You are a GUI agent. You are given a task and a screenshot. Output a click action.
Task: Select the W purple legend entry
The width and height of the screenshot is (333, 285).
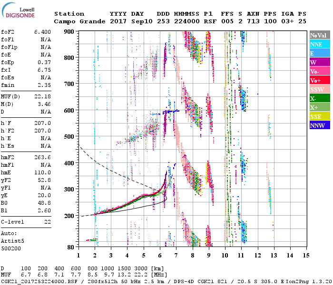[319, 63]
